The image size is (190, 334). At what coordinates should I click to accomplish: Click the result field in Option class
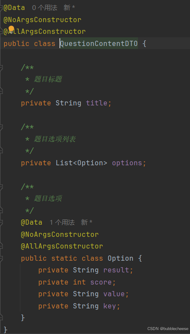pyautogui.click(x=116, y=270)
